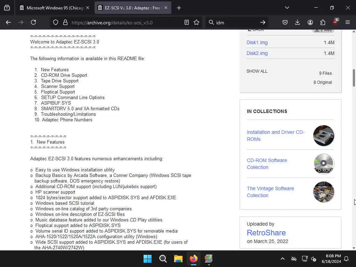Select the EZ-SCSI V. 3.0 Adaptec tab
Screen dimensions: 356x267
pos(132,8)
